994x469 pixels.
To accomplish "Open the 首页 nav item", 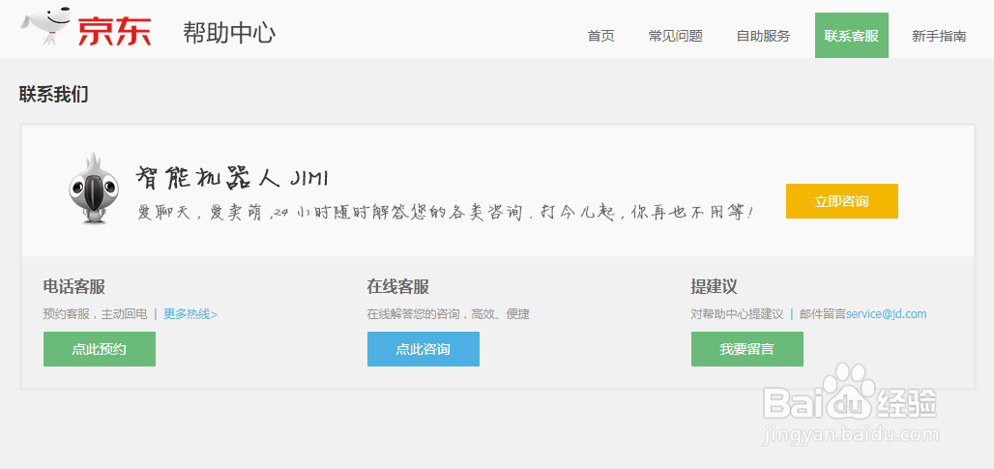I will click(601, 36).
